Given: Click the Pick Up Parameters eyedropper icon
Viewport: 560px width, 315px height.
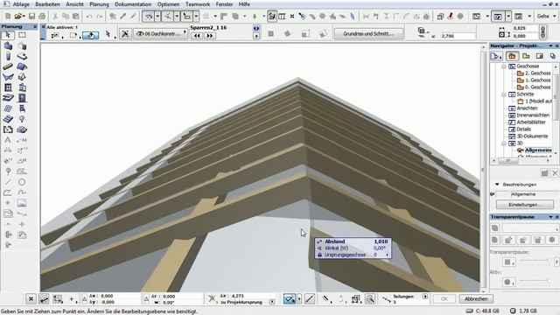Looking at the screenshot, I should click(122, 17).
